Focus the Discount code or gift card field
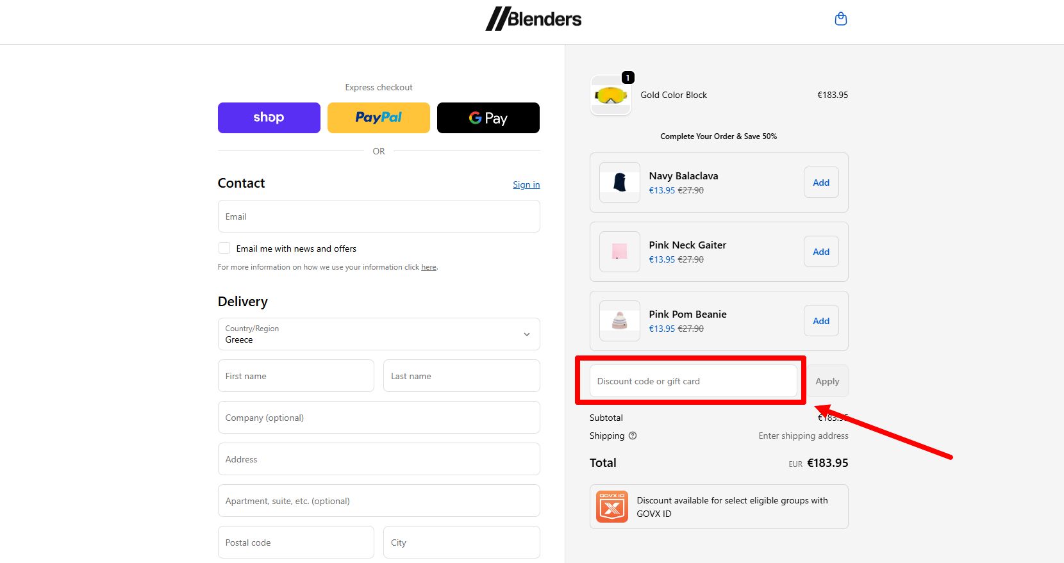Screen dimensions: 1064x563 [x=694, y=381]
